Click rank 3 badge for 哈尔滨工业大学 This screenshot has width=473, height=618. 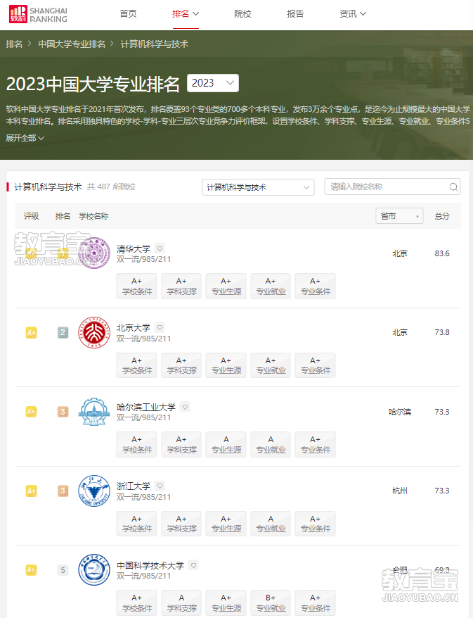pyautogui.click(x=63, y=412)
